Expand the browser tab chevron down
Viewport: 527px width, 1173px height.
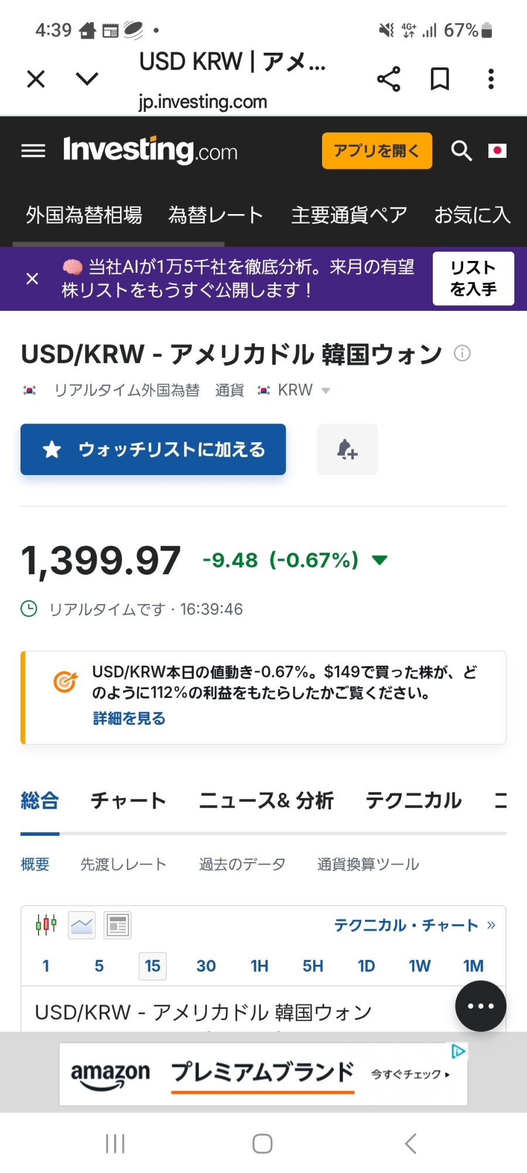click(87, 79)
